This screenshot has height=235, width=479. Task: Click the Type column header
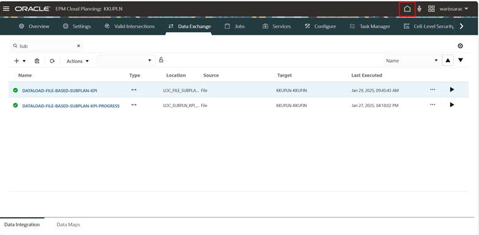pyautogui.click(x=135, y=75)
